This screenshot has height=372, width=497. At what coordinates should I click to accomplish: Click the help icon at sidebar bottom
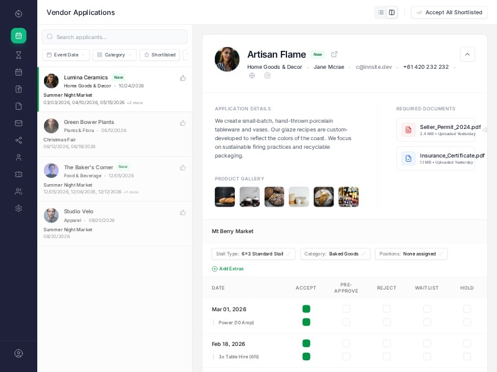point(19,353)
